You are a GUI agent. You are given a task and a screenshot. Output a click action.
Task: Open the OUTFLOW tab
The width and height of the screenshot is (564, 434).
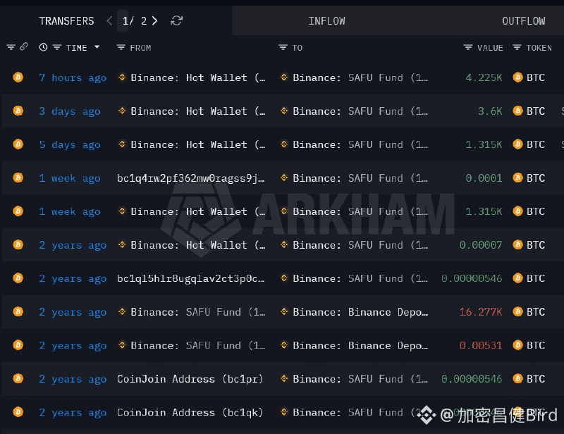pos(523,21)
